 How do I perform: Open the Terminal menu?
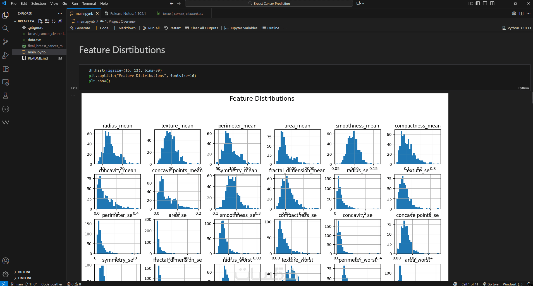tap(89, 3)
